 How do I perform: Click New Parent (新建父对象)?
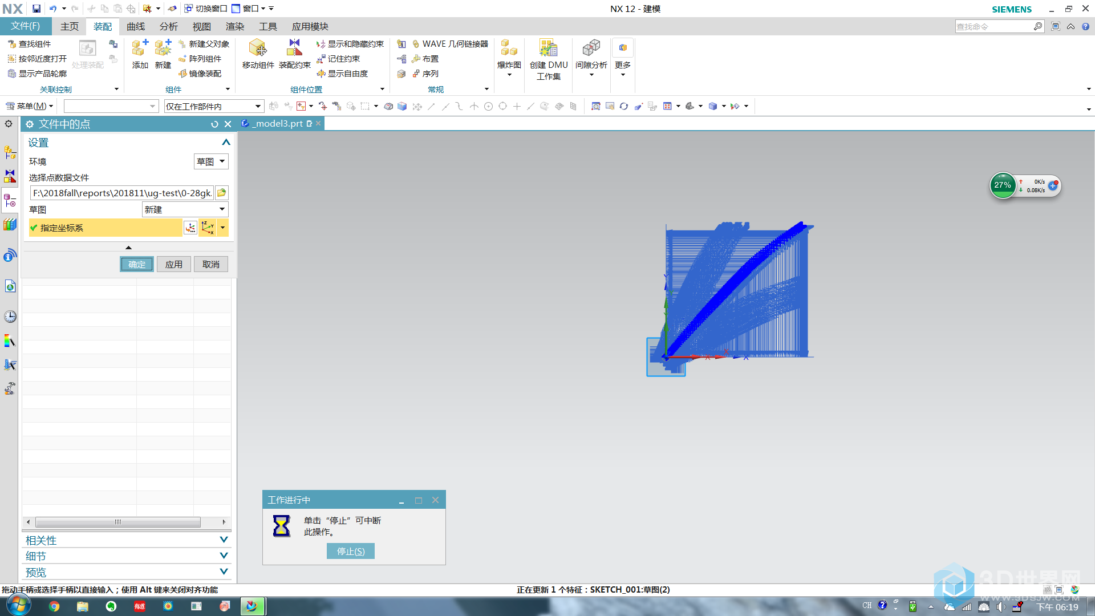(x=204, y=44)
